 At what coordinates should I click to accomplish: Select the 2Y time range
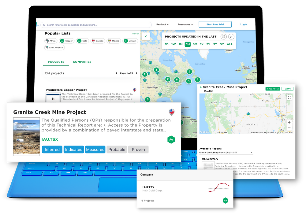tap(208, 44)
